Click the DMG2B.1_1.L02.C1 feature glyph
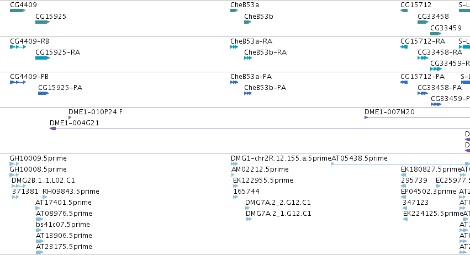The image size is (470, 255). [x=19, y=186]
